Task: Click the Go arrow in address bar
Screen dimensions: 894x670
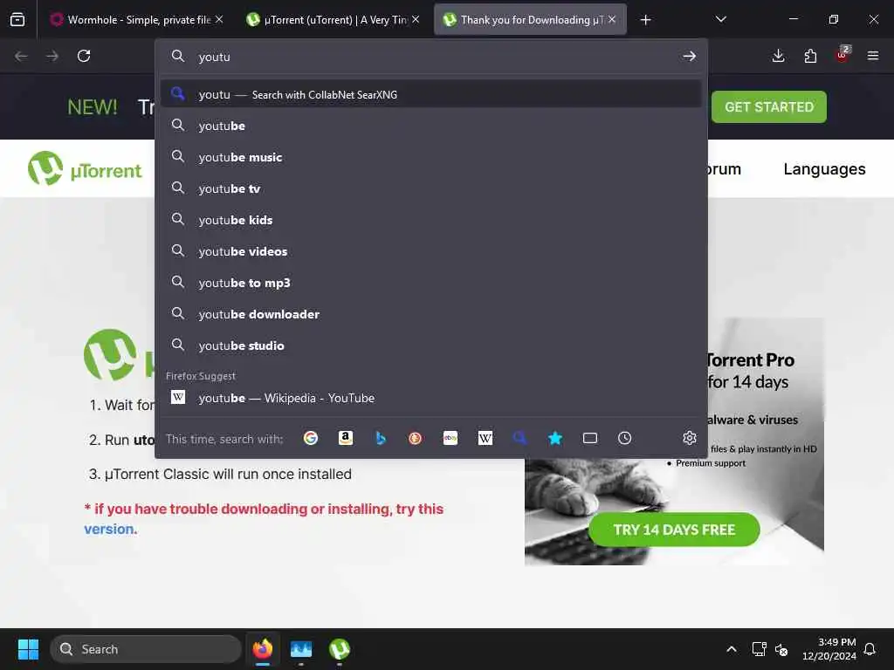Action: (x=690, y=56)
